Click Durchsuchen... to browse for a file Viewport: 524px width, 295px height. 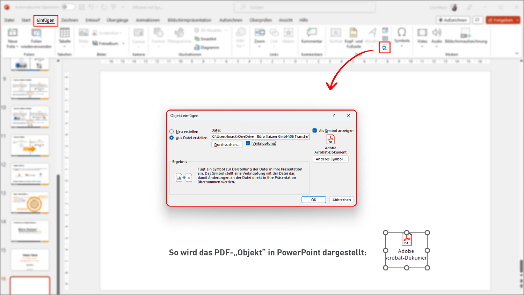coord(227,145)
